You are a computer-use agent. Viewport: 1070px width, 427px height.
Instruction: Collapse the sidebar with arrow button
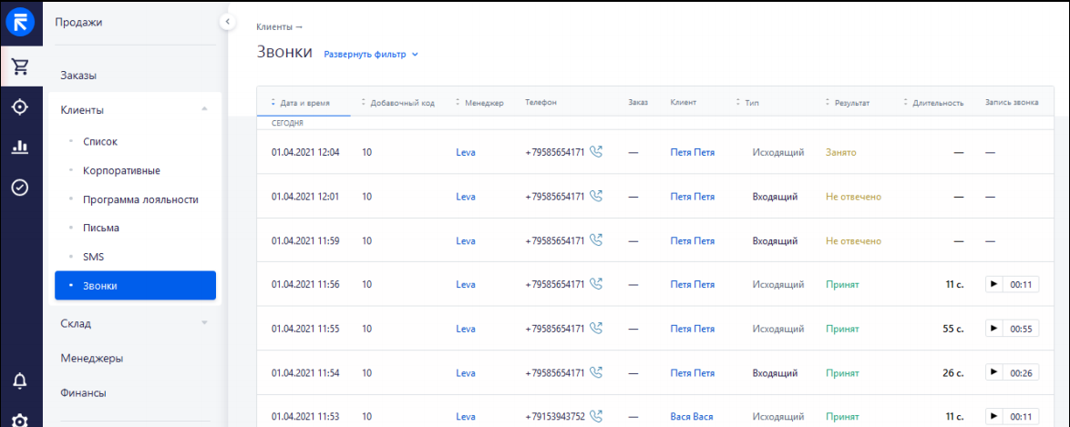coord(227,23)
